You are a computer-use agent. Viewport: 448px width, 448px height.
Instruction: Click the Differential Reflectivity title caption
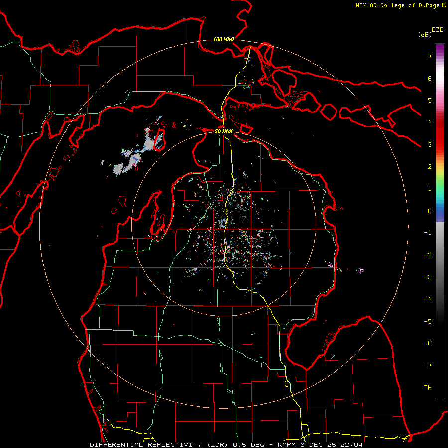tap(226, 445)
